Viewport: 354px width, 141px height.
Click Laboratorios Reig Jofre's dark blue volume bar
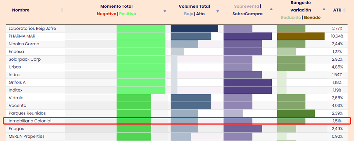pyautogui.click(x=194, y=29)
